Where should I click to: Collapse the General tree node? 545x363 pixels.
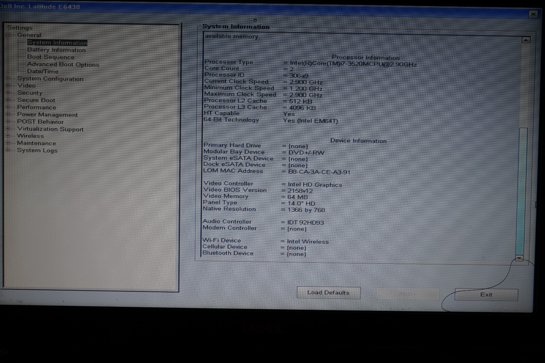click(8, 35)
